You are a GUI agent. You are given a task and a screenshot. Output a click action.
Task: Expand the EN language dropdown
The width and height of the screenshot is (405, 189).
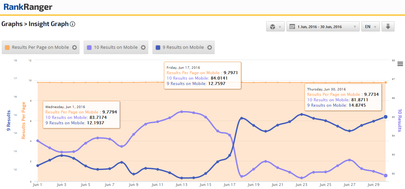pyautogui.click(x=370, y=27)
